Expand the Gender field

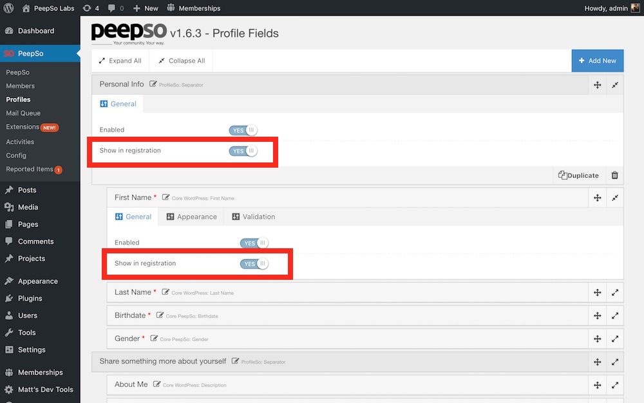pyautogui.click(x=615, y=339)
